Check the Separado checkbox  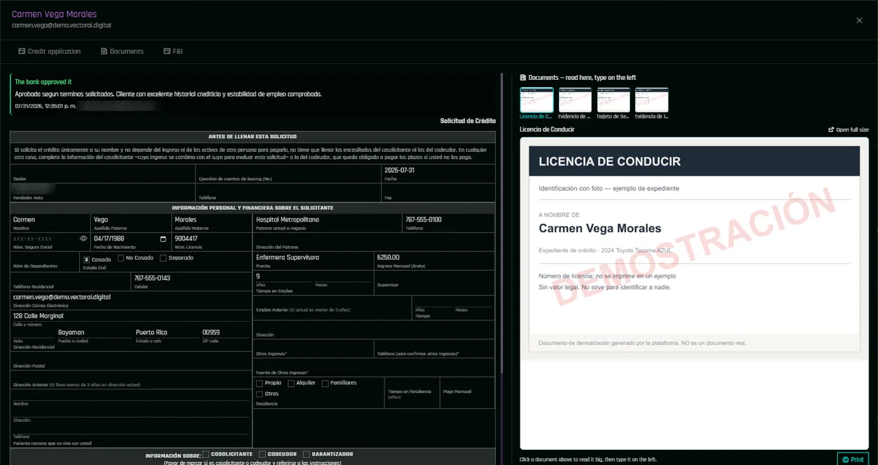tap(163, 258)
